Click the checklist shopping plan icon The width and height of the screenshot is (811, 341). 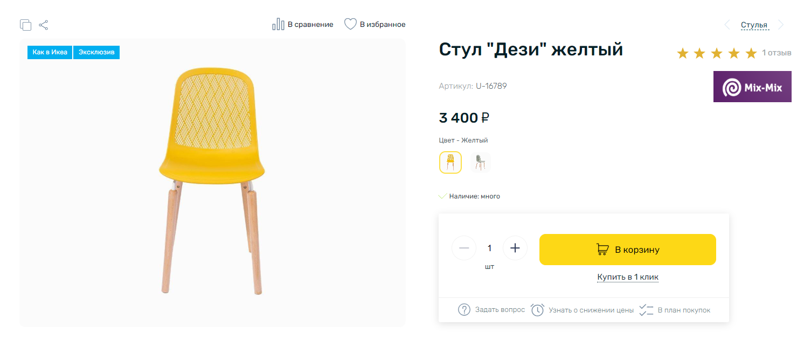(x=646, y=310)
